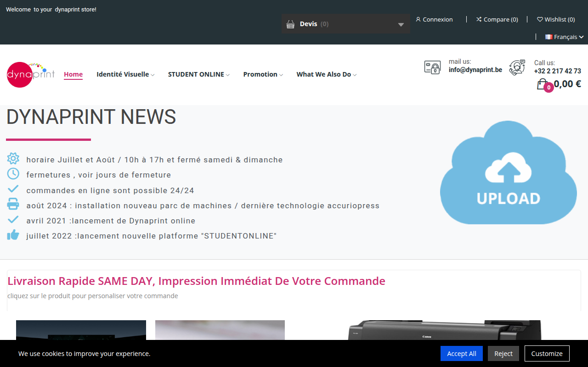Open the STUDENT ONLINE menu label
Screen dimensions: 588x367
(x=196, y=74)
